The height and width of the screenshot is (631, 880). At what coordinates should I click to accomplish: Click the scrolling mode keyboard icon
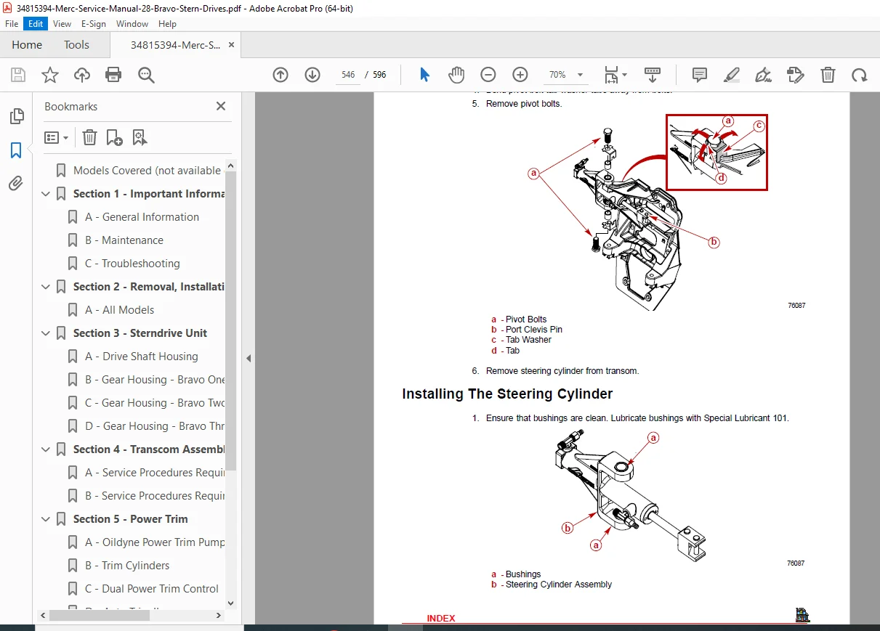pyautogui.click(x=653, y=75)
